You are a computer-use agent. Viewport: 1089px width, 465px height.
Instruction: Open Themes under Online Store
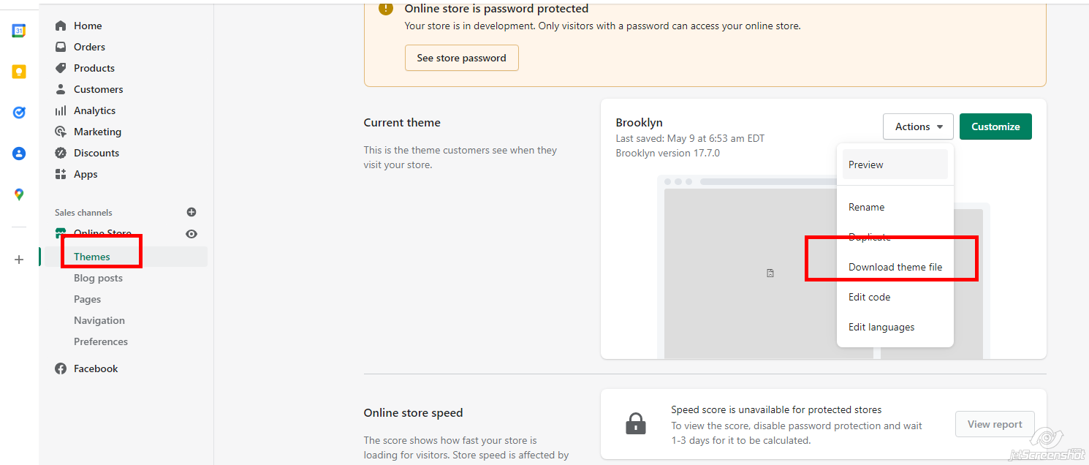pos(92,257)
